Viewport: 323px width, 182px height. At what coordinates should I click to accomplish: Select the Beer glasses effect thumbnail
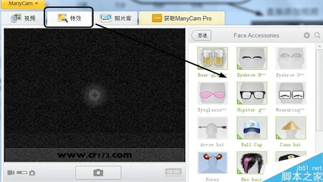(212, 58)
